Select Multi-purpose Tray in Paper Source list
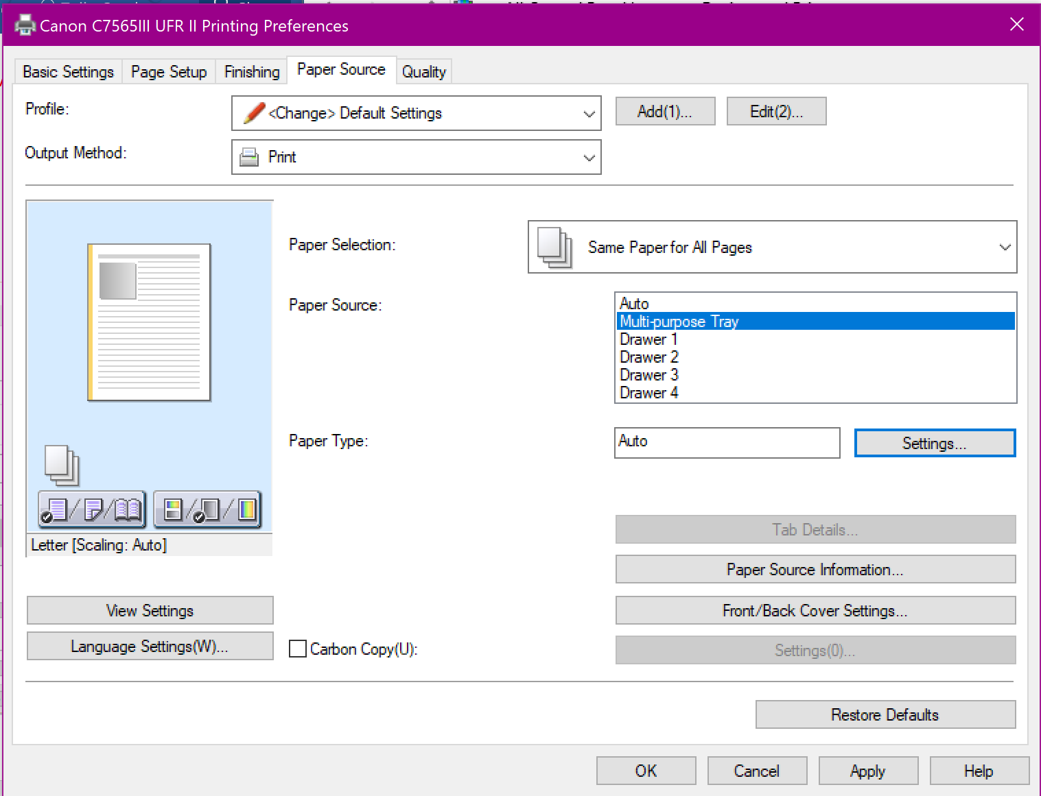Screen dimensions: 1041x796 pos(815,321)
